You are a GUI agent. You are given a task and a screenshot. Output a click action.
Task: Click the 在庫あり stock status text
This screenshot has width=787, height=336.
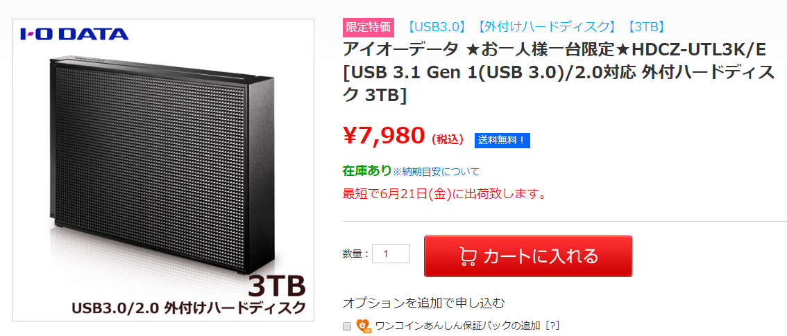click(x=367, y=170)
